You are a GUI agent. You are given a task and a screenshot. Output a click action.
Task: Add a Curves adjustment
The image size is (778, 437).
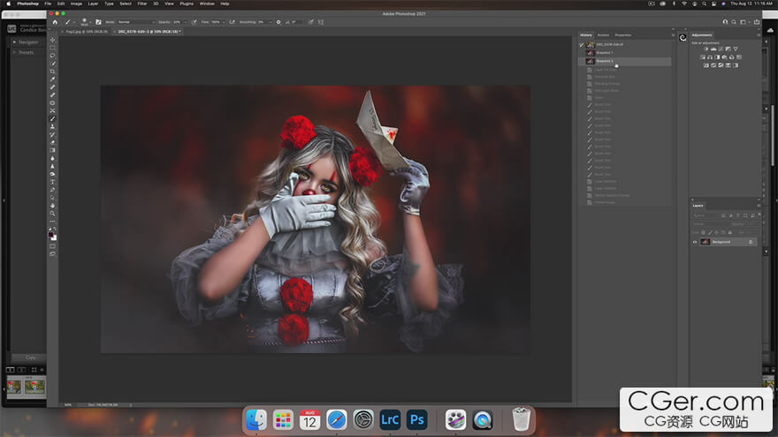coord(721,49)
